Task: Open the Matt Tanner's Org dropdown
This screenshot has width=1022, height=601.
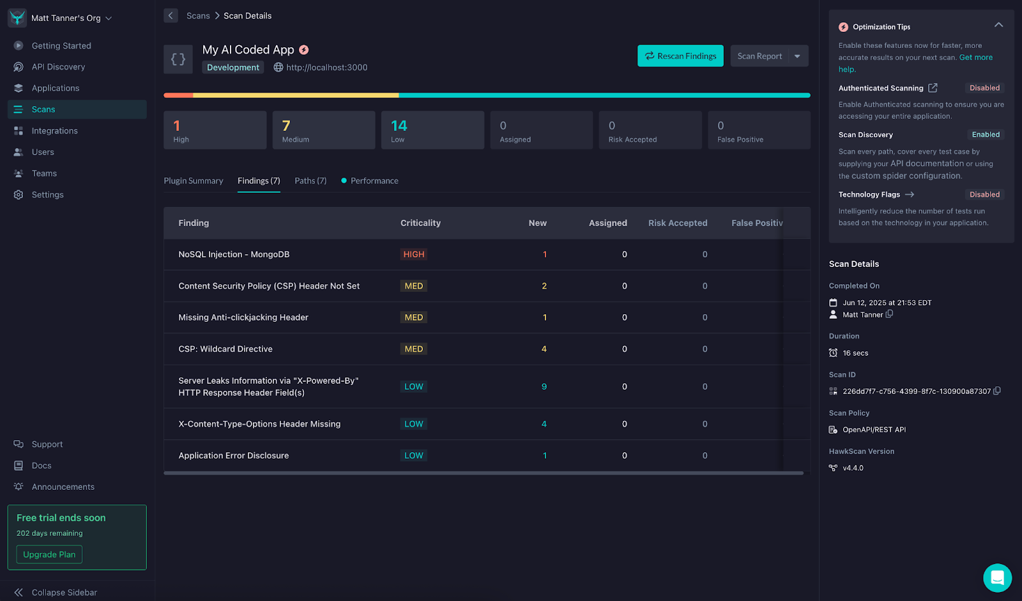Action: point(71,18)
